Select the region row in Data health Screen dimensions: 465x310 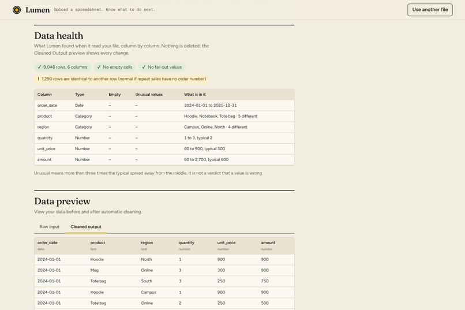(164, 127)
